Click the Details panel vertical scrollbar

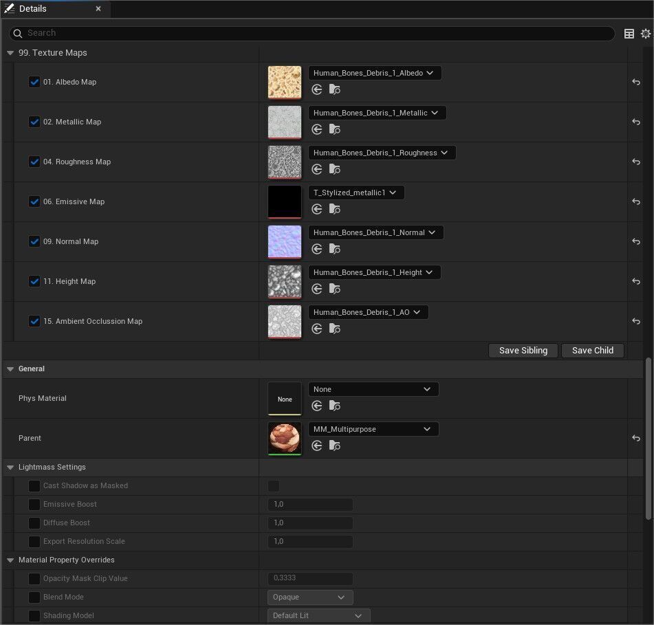[648, 438]
